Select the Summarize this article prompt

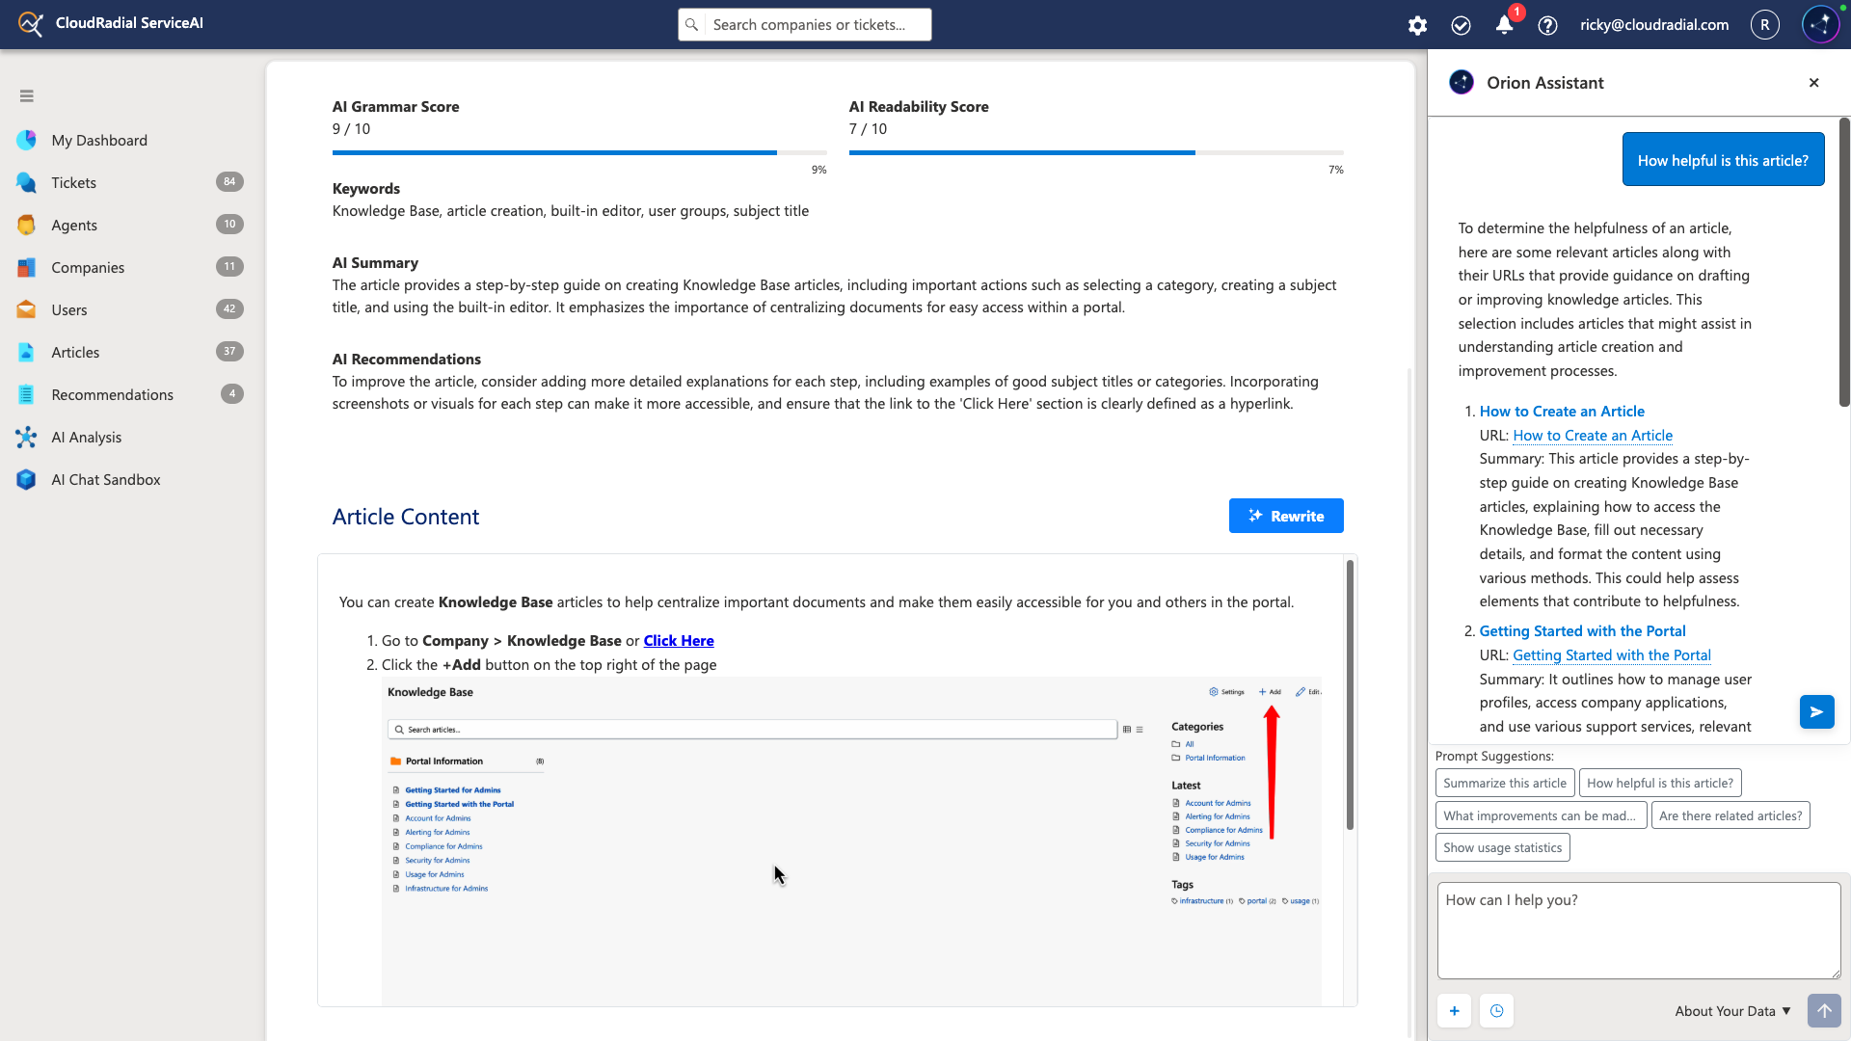1504,782
